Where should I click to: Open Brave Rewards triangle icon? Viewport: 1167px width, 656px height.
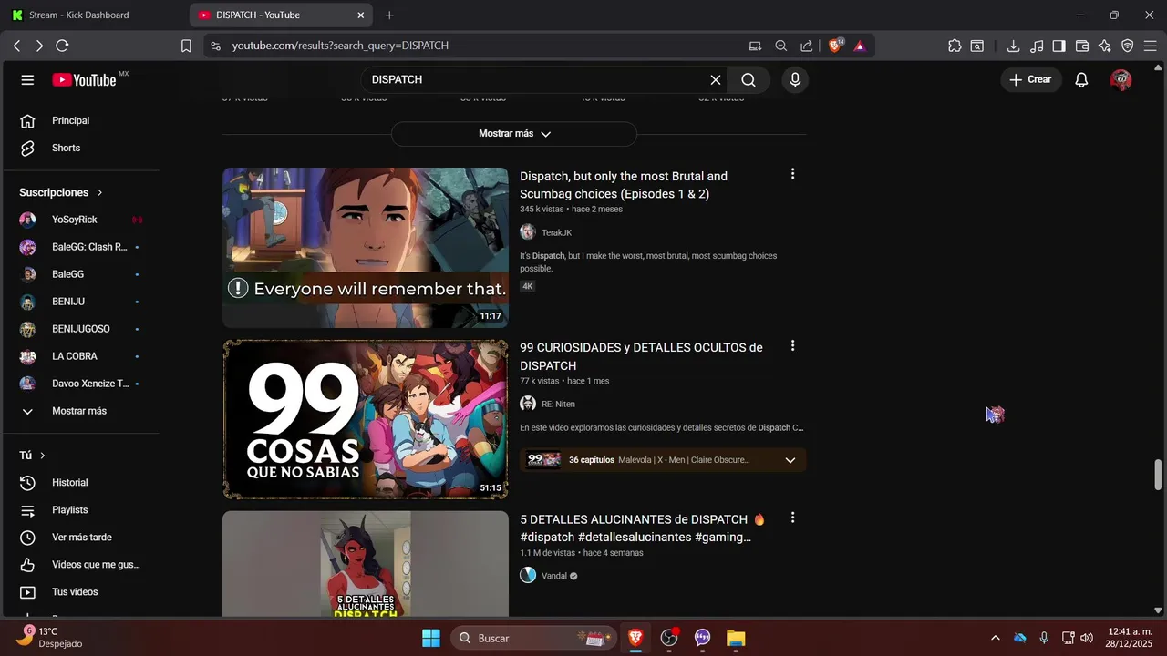click(859, 46)
